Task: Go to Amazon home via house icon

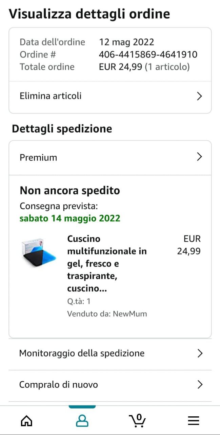Action: (x=26, y=421)
